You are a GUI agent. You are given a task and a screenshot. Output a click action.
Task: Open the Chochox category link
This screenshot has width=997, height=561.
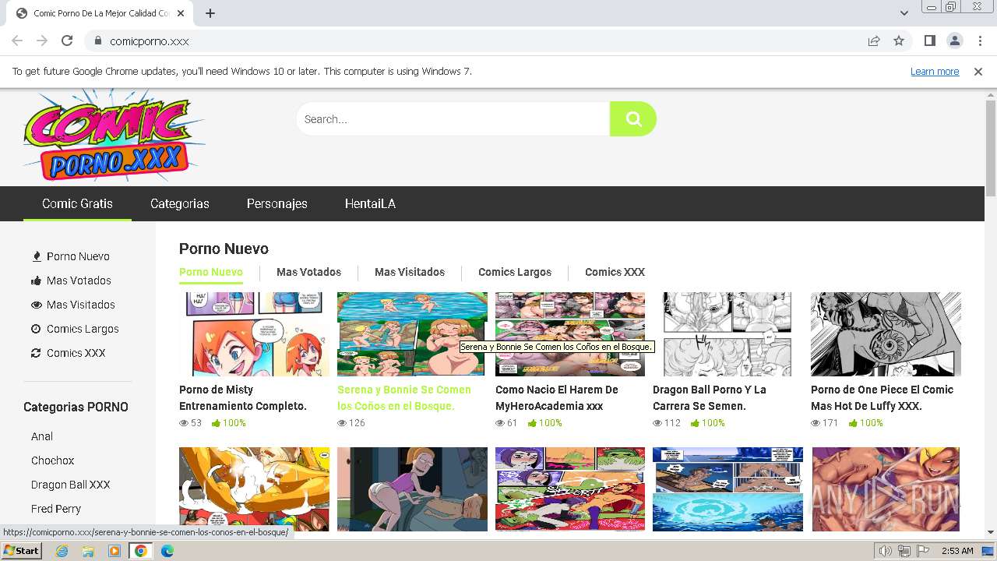(x=53, y=460)
